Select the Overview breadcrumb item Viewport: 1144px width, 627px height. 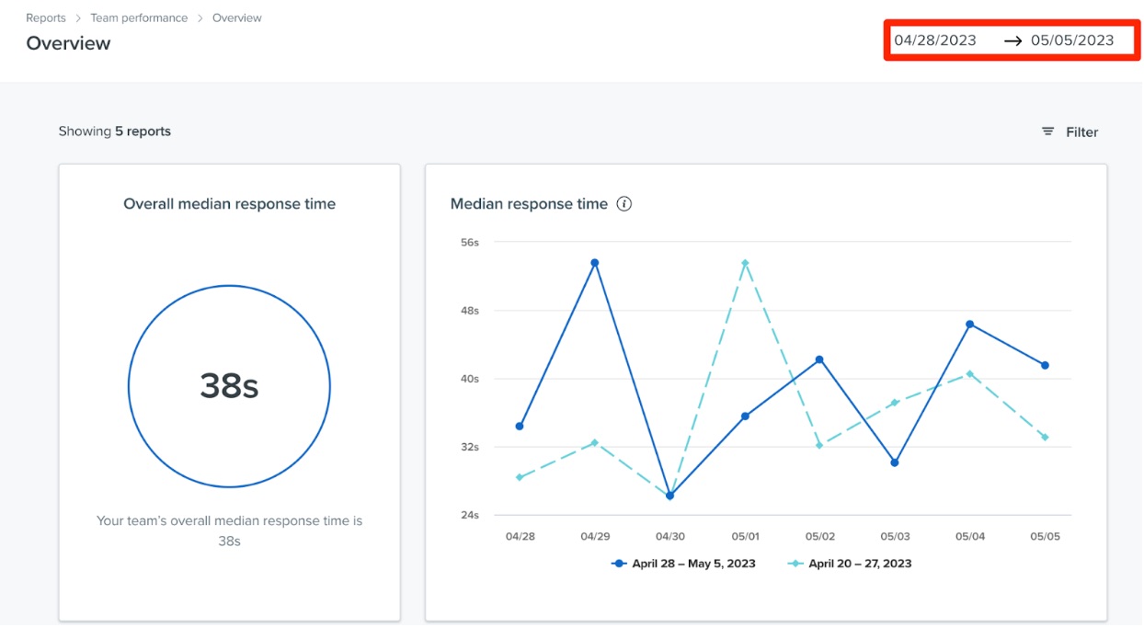237,18
